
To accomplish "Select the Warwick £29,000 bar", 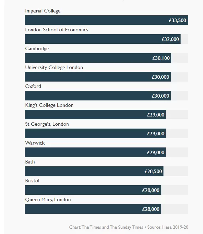I will [x=95, y=152].
